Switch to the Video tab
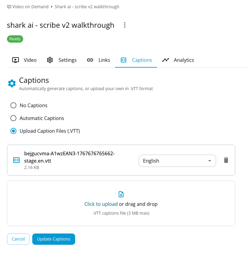The height and width of the screenshot is (253, 248). [x=24, y=60]
